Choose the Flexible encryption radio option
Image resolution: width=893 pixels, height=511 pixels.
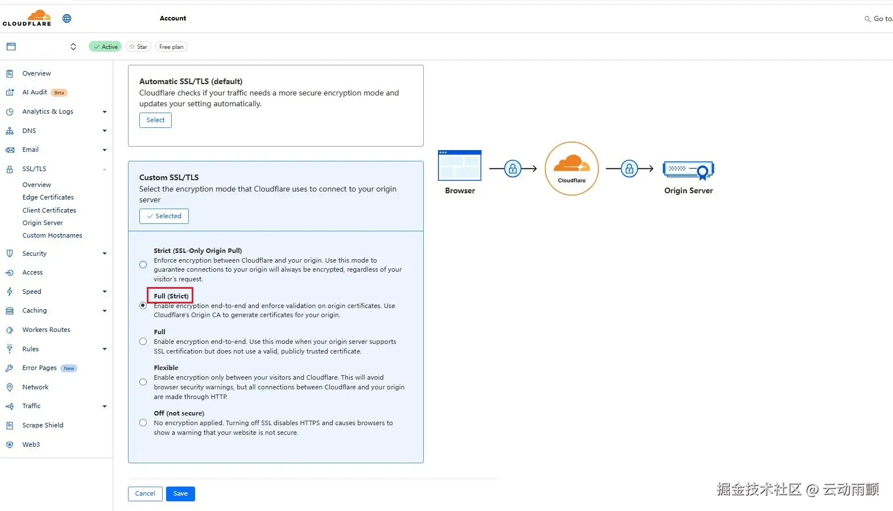[143, 382]
